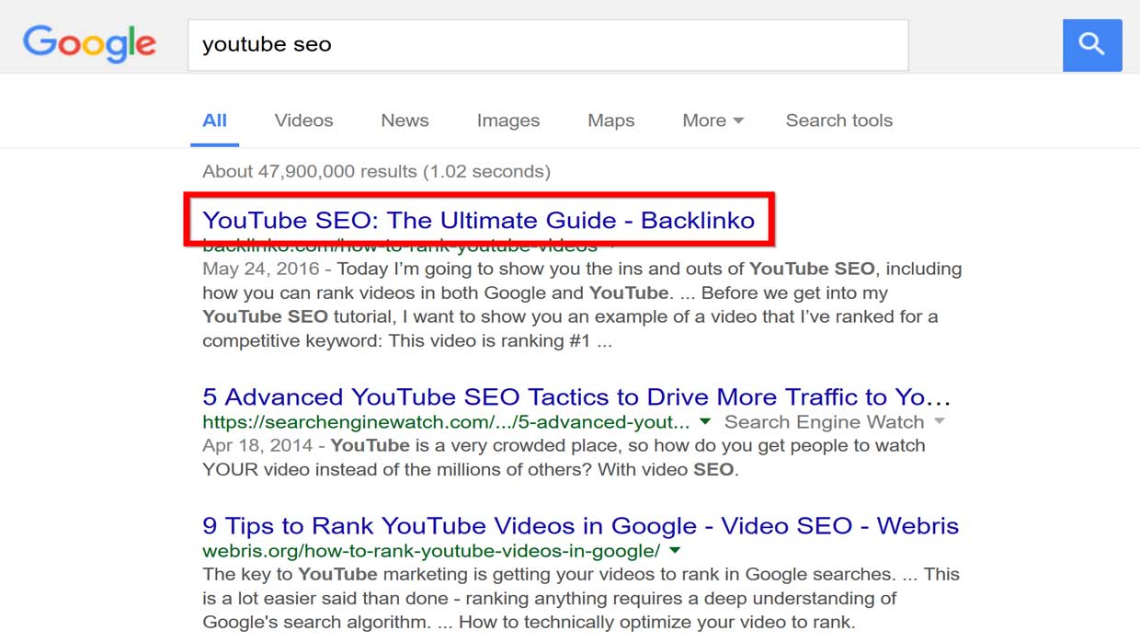Expand the More dropdown menu
The image size is (1140, 642).
pos(713,120)
